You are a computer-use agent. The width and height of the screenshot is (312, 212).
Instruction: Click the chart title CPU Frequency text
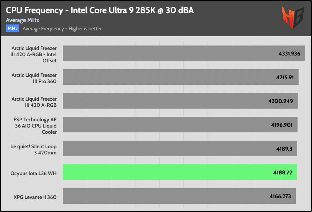coord(100,10)
